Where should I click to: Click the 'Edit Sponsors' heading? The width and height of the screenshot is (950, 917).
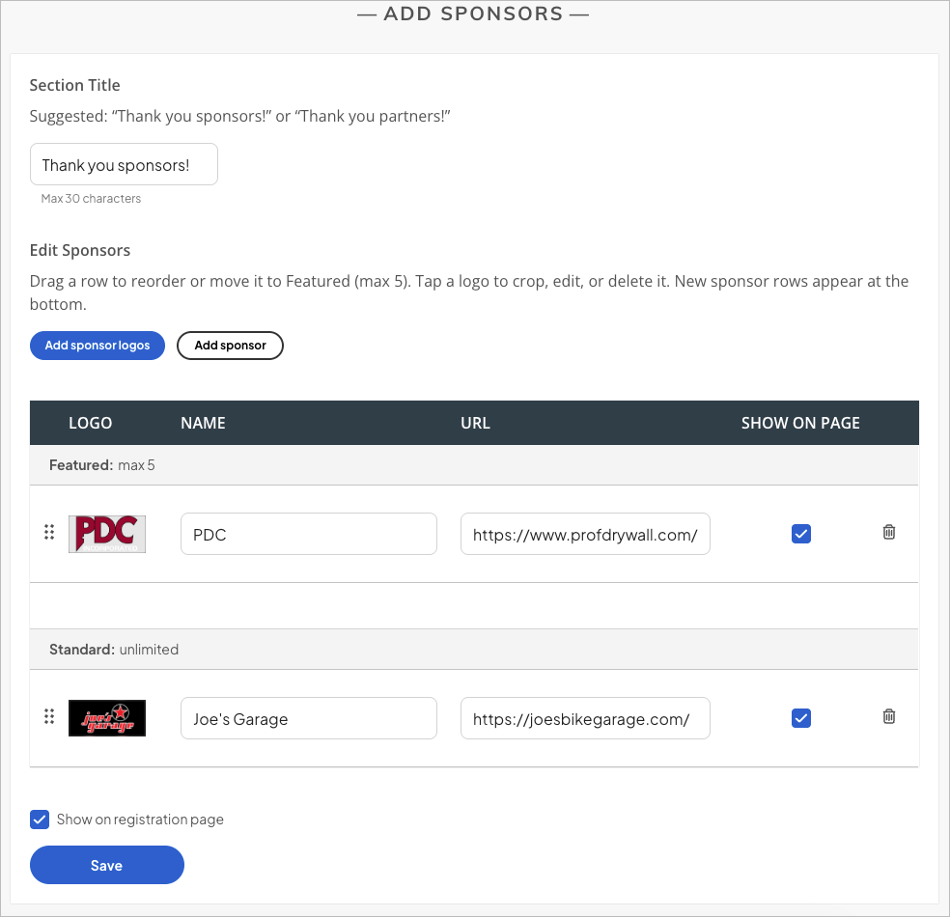pos(80,251)
